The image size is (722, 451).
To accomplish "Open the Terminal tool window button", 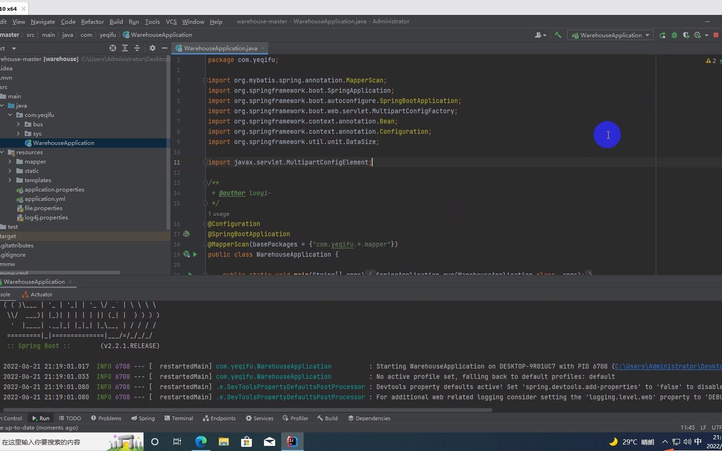I will point(179,418).
